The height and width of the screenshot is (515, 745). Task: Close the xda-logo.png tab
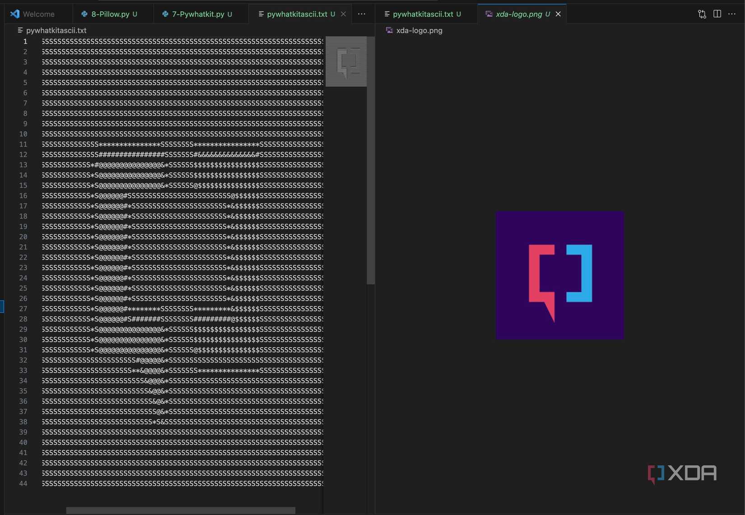(x=558, y=14)
